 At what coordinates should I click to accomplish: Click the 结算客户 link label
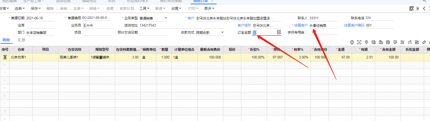coord(301,25)
